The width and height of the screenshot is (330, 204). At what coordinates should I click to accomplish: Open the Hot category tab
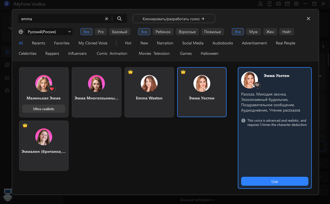coord(128,43)
